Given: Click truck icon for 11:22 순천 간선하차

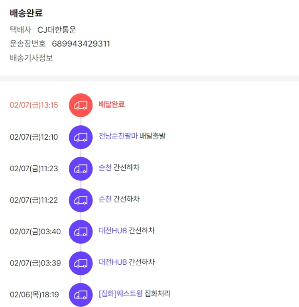Looking at the screenshot, I should click(x=81, y=200).
